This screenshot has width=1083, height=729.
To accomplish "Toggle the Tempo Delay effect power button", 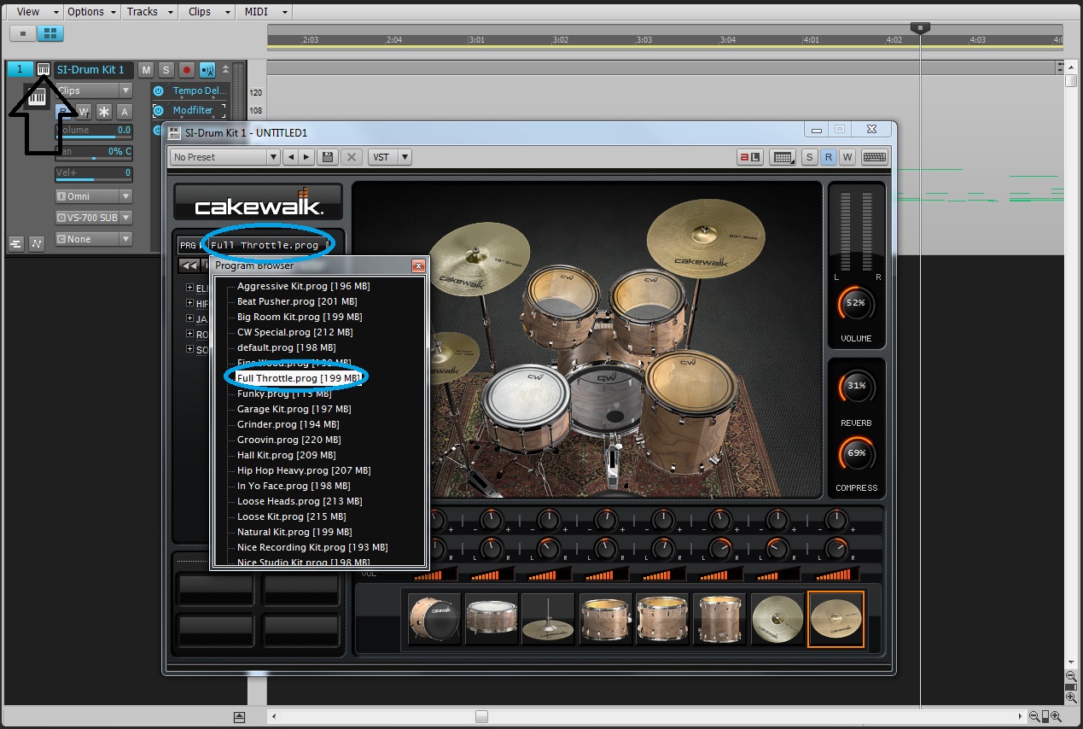I will 158,91.
